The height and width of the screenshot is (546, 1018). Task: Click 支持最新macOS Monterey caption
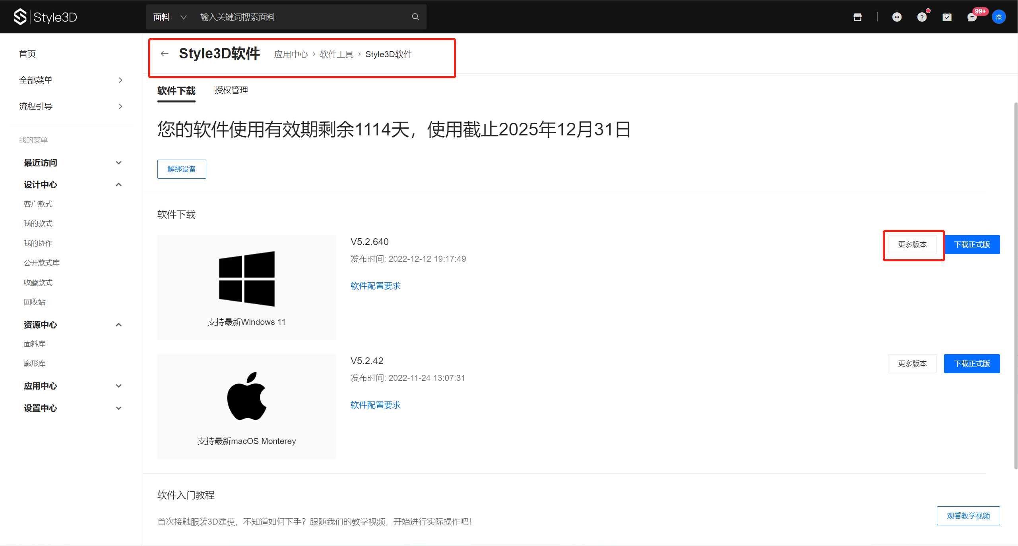pyautogui.click(x=246, y=441)
